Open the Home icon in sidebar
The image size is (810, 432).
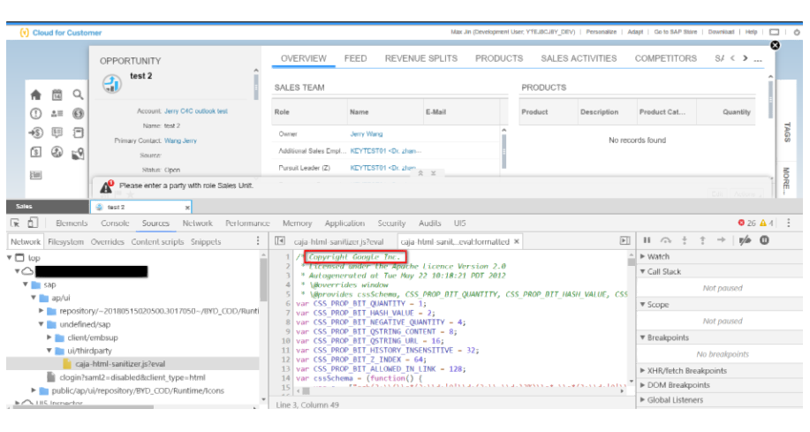35,95
